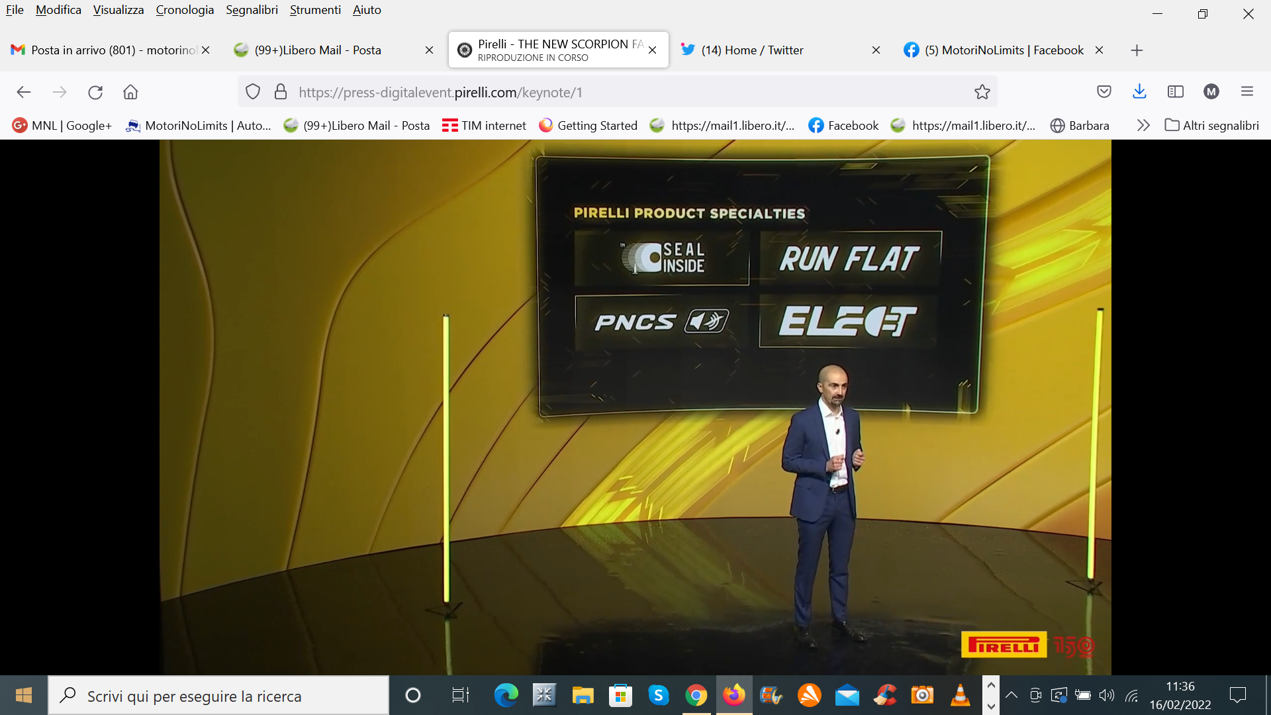
Task: Toggle the system volume speaker icon
Action: [x=1106, y=695]
